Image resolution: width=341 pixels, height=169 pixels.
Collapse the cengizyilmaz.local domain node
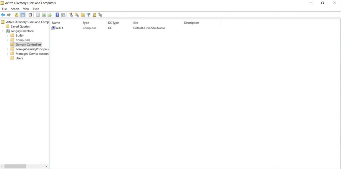pyautogui.click(x=3, y=31)
